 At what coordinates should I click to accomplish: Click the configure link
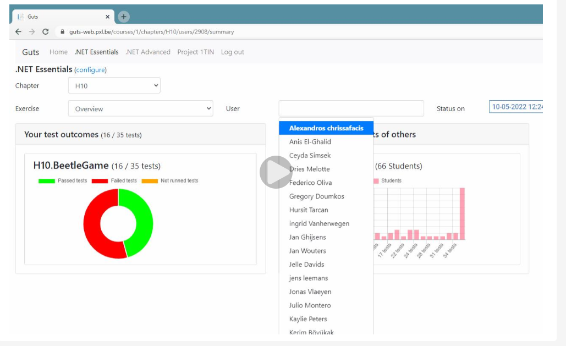click(90, 70)
